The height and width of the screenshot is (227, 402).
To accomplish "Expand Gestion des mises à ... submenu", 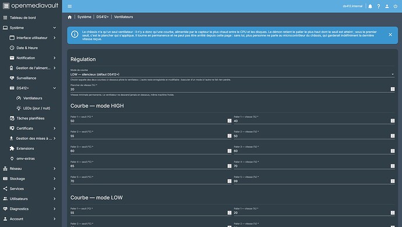I will (x=31, y=138).
